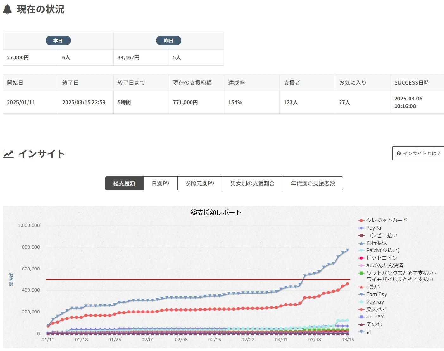The width and height of the screenshot is (444, 351).
Task: Switch to the 日別PV tab
Action: click(x=160, y=183)
